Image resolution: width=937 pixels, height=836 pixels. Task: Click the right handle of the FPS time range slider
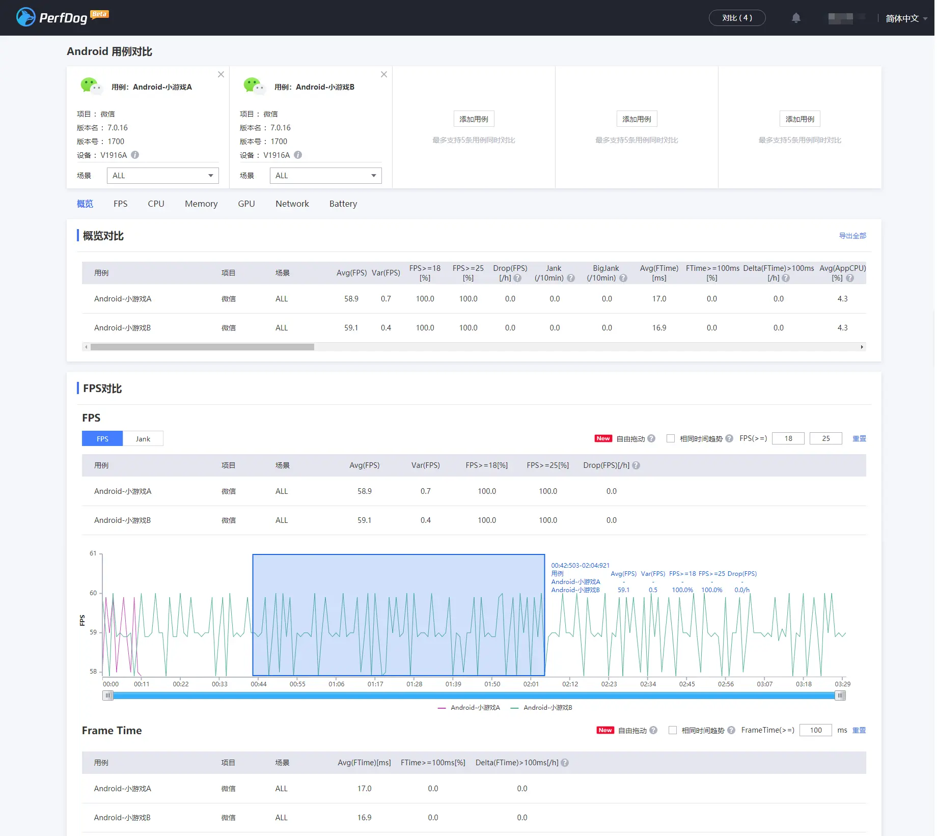point(840,695)
